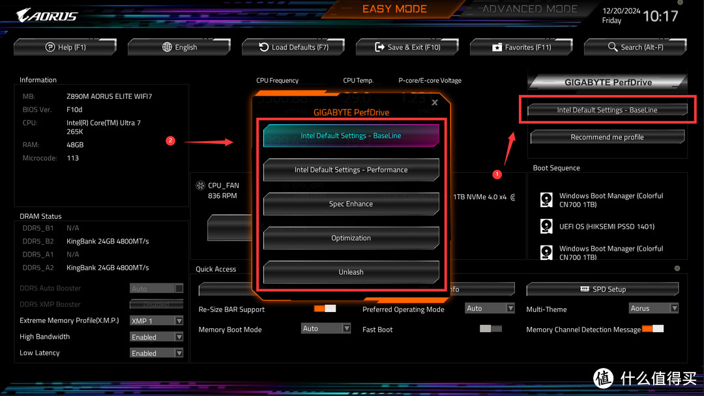
Task: Click the PerfDrive BaseLine button in right panel
Action: pos(607,110)
